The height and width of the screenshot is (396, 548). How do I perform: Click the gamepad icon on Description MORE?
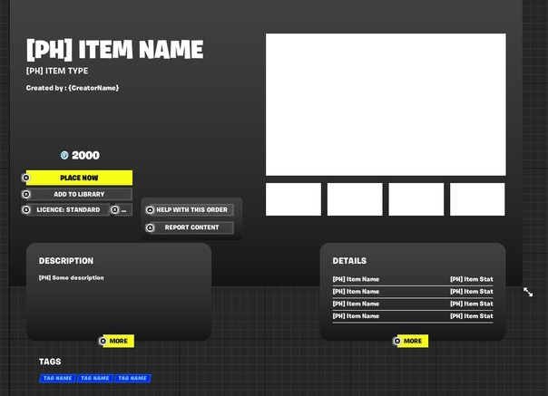tap(103, 341)
